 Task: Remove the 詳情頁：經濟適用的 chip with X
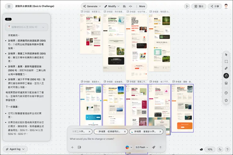tap(125, 131)
